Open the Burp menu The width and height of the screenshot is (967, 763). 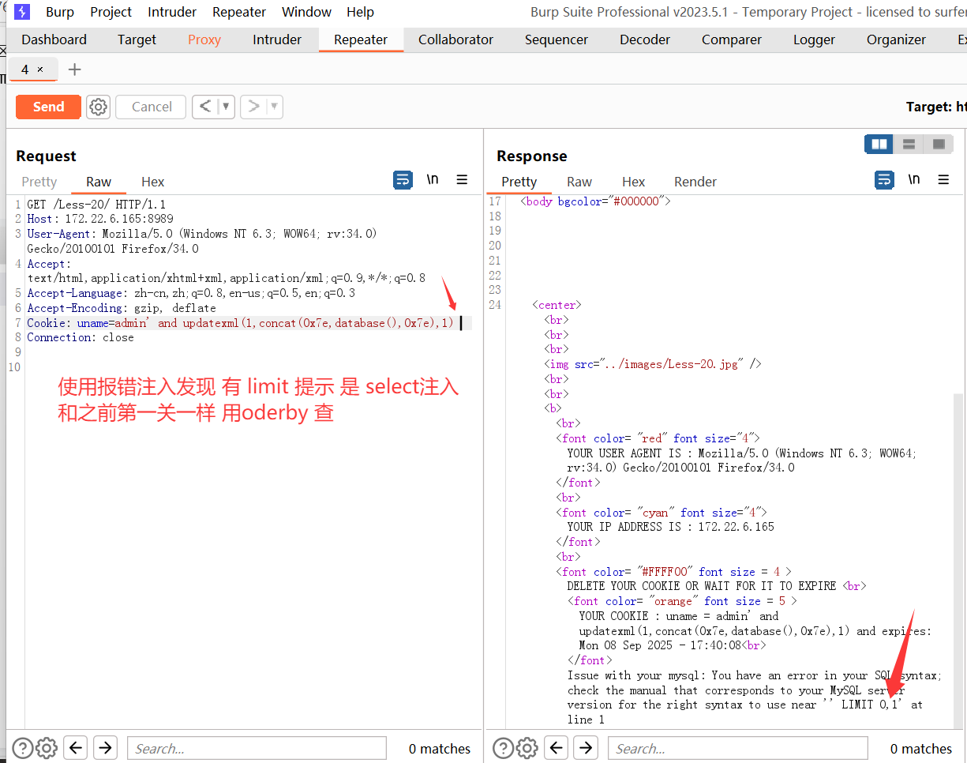point(60,12)
